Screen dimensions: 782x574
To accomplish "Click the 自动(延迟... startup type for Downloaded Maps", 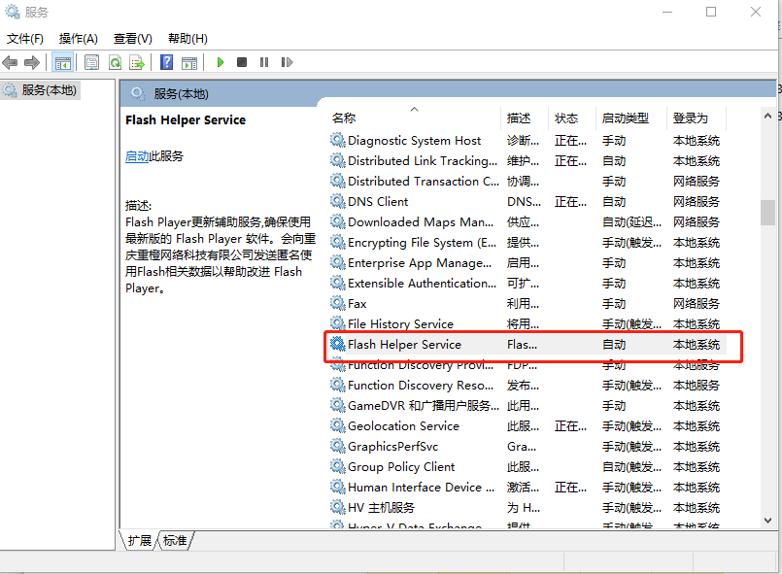I will tap(631, 222).
